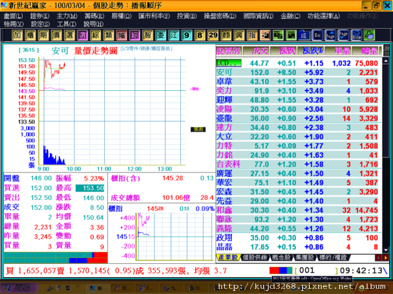Click the 001 code input field
The image size is (393, 294).
coord(316,270)
